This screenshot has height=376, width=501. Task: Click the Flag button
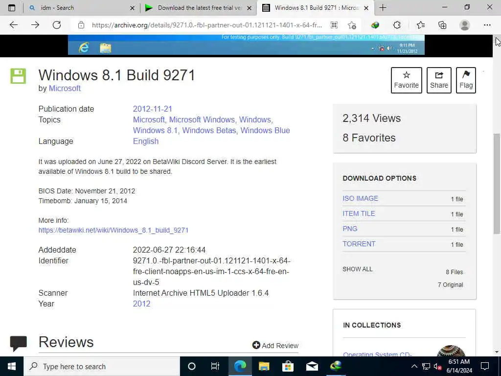point(466,80)
